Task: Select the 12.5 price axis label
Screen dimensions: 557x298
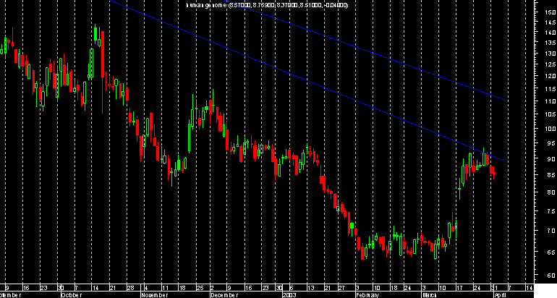Action: (x=550, y=64)
